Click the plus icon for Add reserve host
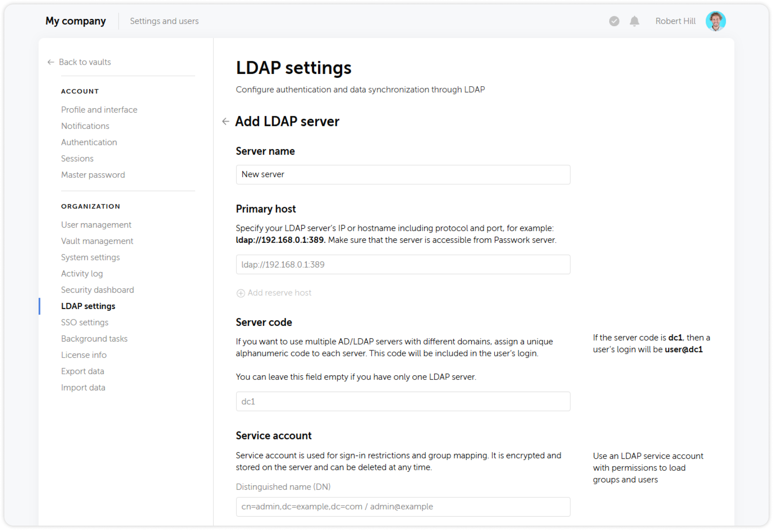Screen dimensions: 773x530 coord(241,293)
